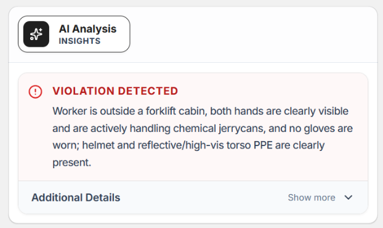The width and height of the screenshot is (383, 228).
Task: Select the AI Analysis title text
Action: point(87,29)
